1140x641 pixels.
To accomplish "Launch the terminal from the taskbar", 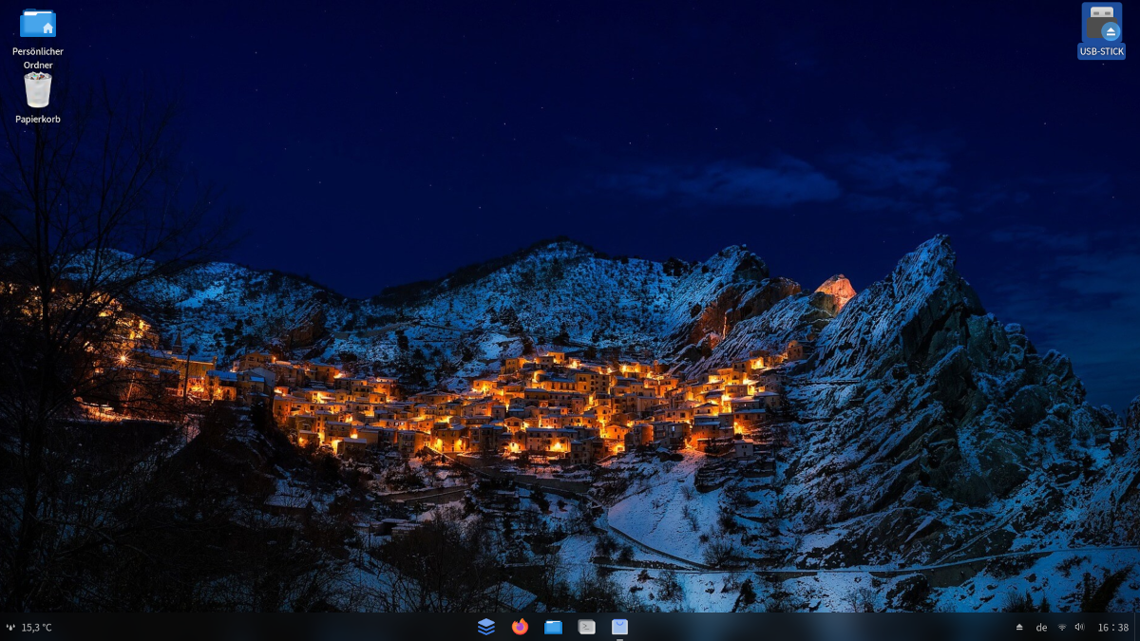I will coord(587,627).
